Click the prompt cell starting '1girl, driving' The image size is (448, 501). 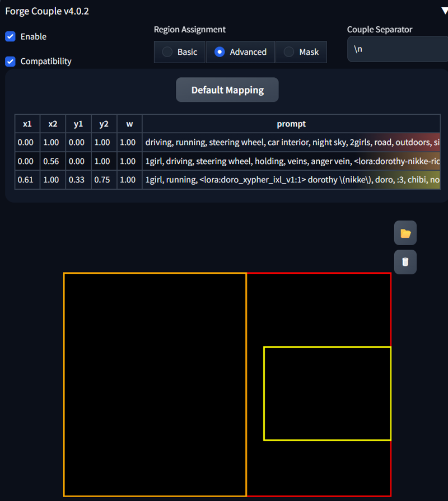[291, 161]
